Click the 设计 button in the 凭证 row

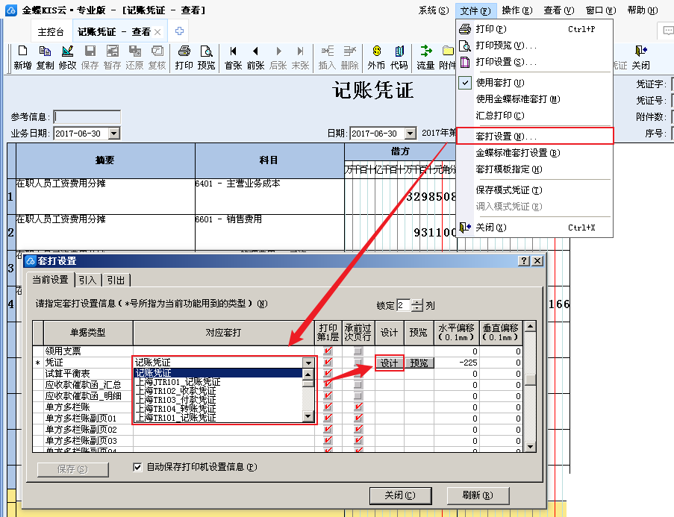coord(389,363)
